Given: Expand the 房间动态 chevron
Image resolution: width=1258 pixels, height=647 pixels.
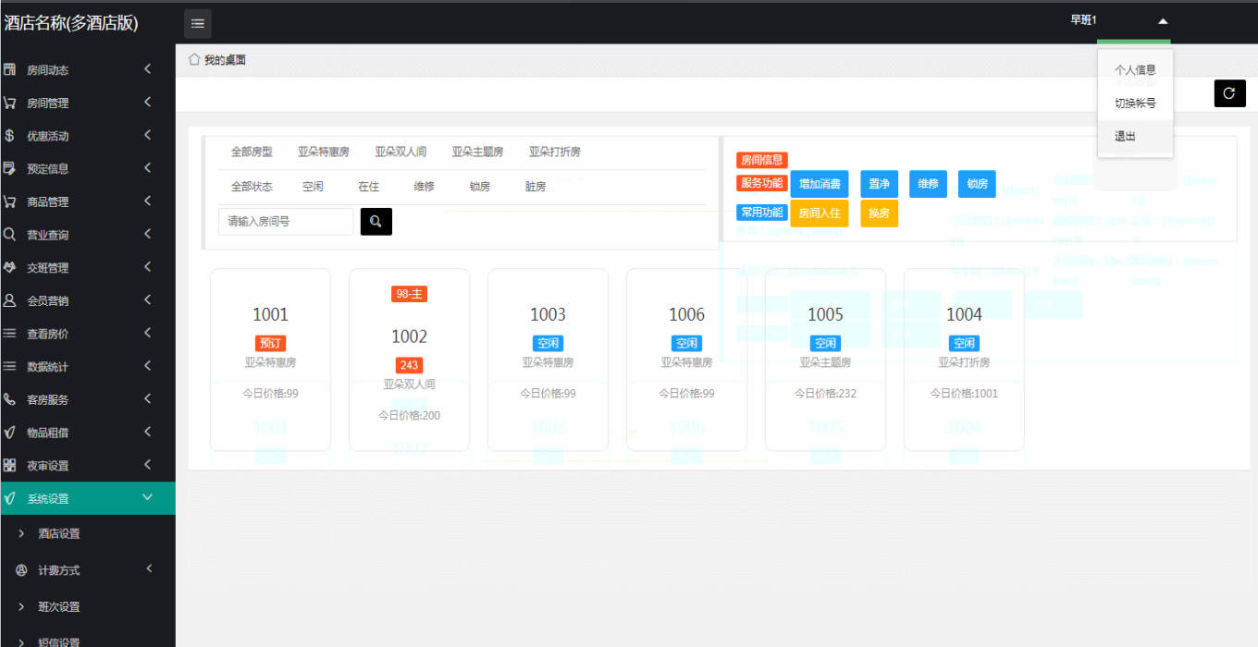Looking at the screenshot, I should (148, 69).
